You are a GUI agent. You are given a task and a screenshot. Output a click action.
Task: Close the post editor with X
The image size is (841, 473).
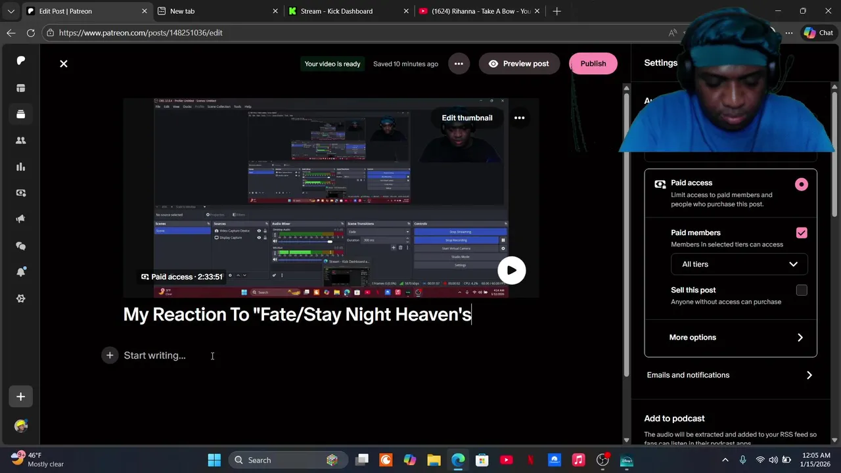[64, 64]
